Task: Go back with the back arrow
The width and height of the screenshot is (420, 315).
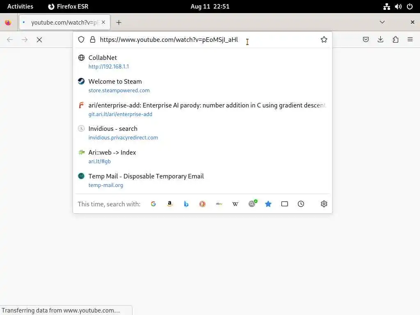Action: click(10, 40)
